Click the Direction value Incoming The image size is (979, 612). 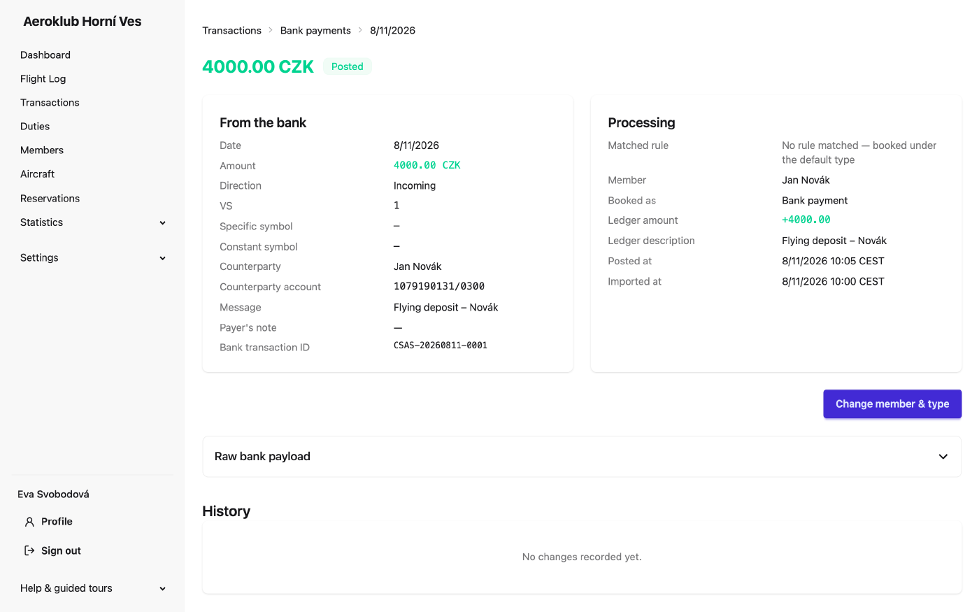(x=415, y=186)
